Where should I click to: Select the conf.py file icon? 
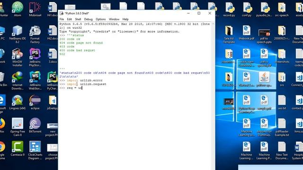247,9
